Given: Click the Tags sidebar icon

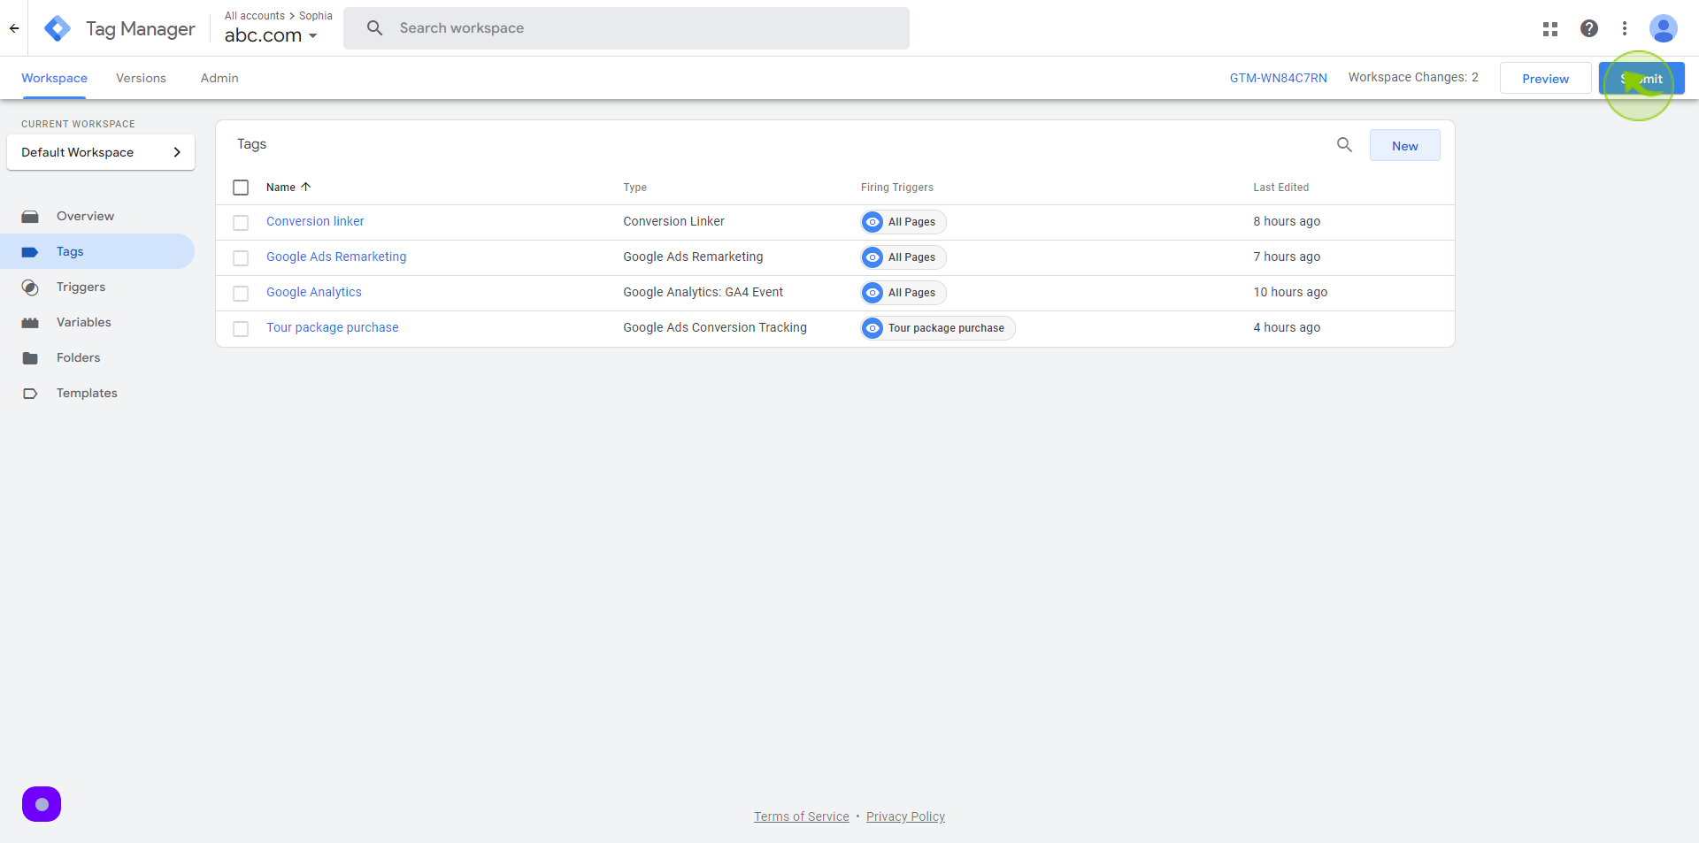Looking at the screenshot, I should click(x=30, y=251).
